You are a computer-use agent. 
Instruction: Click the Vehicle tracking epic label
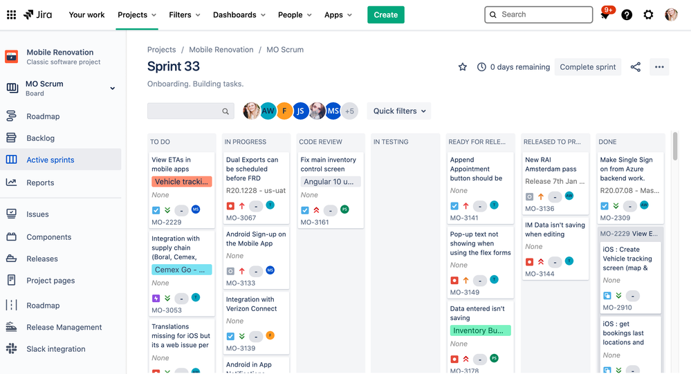[x=181, y=182]
